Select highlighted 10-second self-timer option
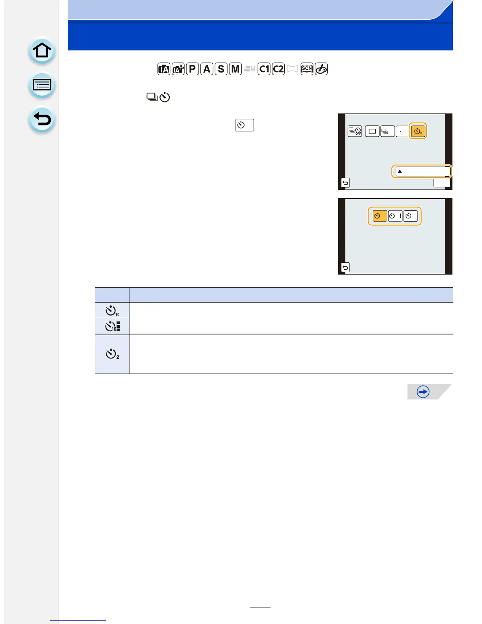 pos(418,131)
